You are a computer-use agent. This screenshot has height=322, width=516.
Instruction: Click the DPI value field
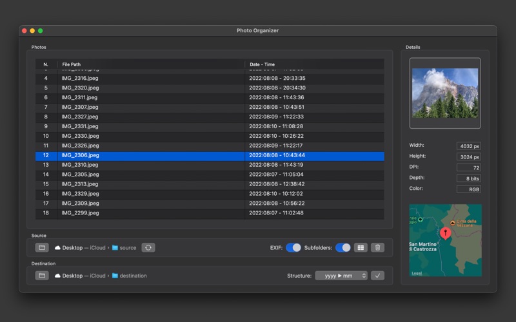[x=468, y=167]
